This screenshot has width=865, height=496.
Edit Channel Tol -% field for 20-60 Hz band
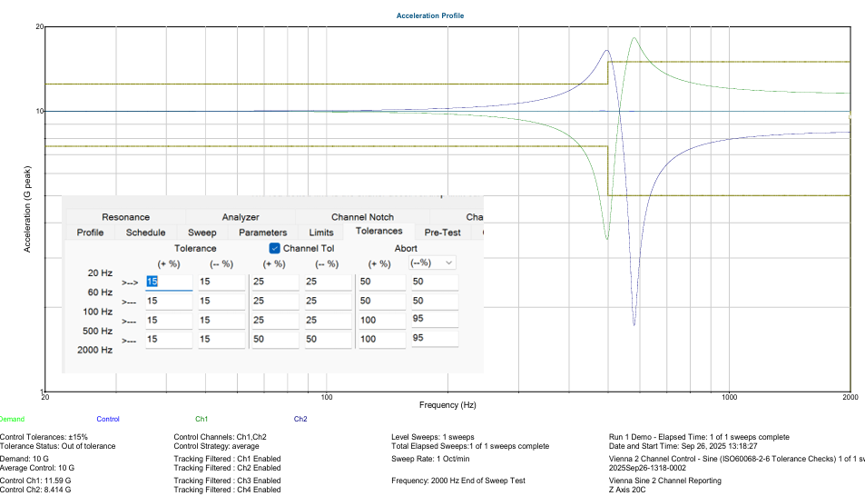(x=329, y=282)
